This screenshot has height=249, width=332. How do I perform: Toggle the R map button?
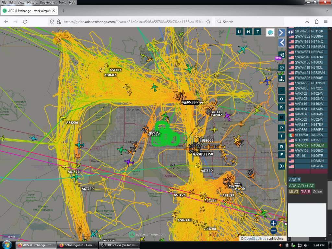click(282, 147)
